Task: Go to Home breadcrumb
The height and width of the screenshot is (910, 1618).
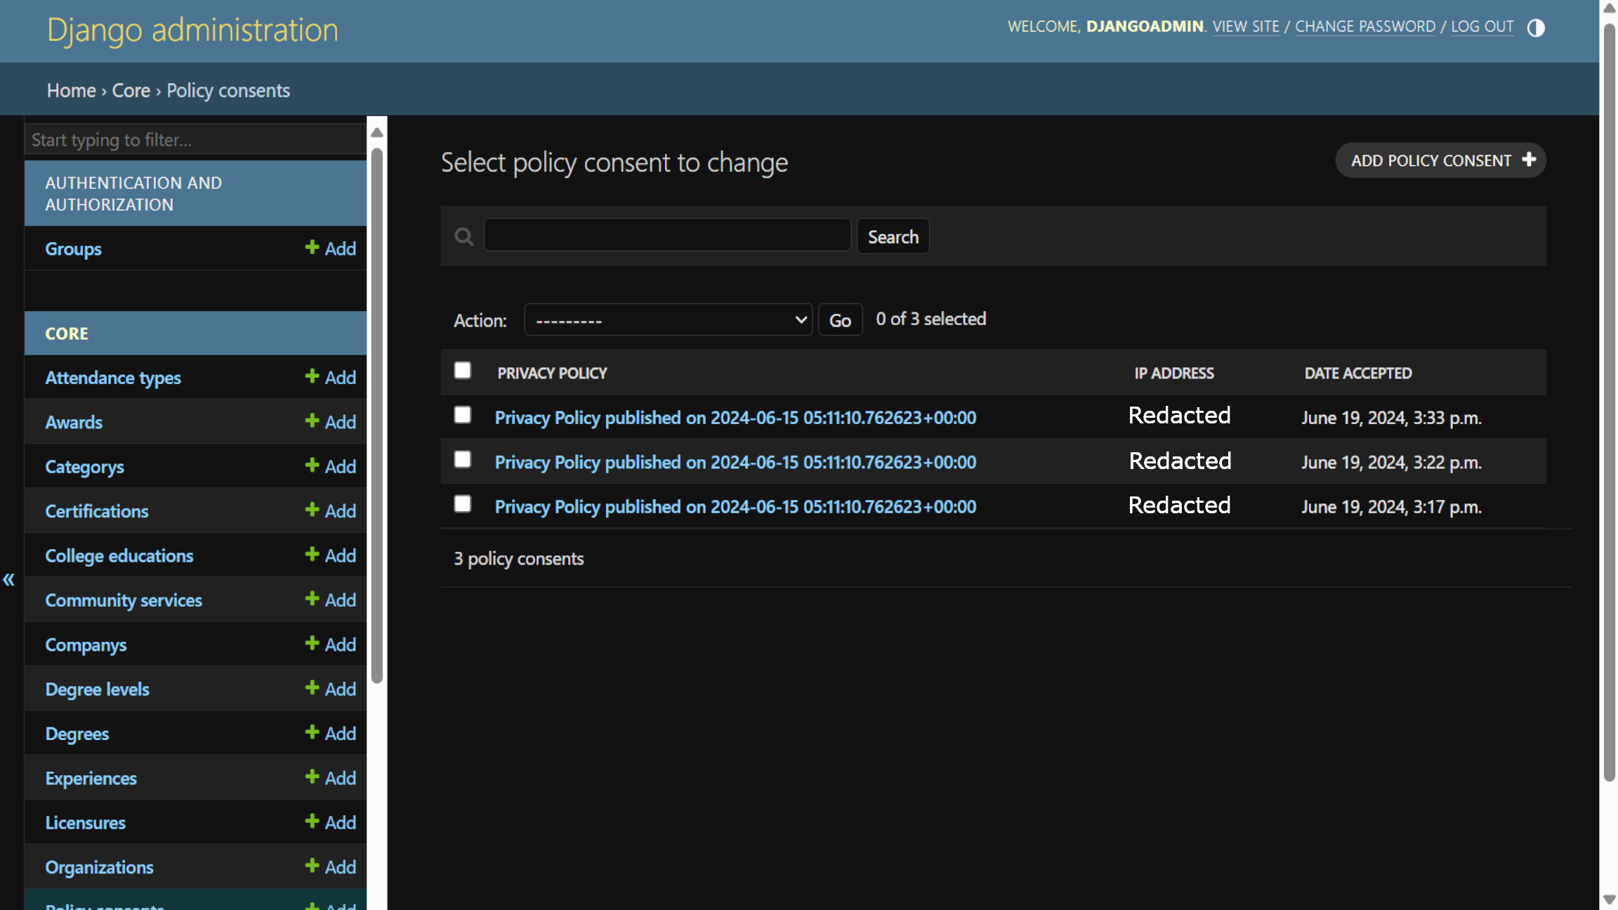Action: (72, 91)
